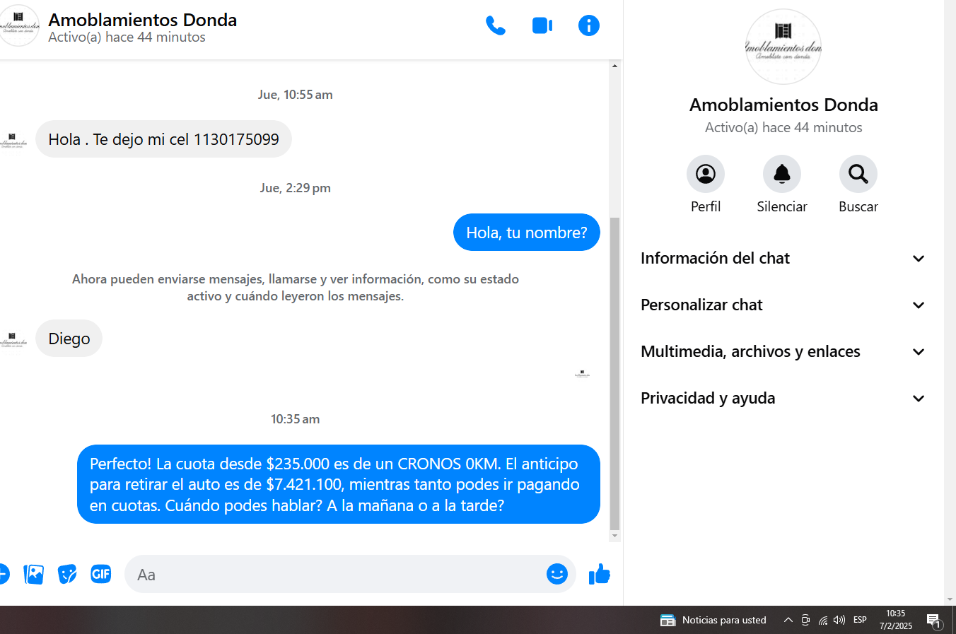Viewport: 956px width, 634px height.
Task: Expand the Información del chat section
Action: pos(783,259)
